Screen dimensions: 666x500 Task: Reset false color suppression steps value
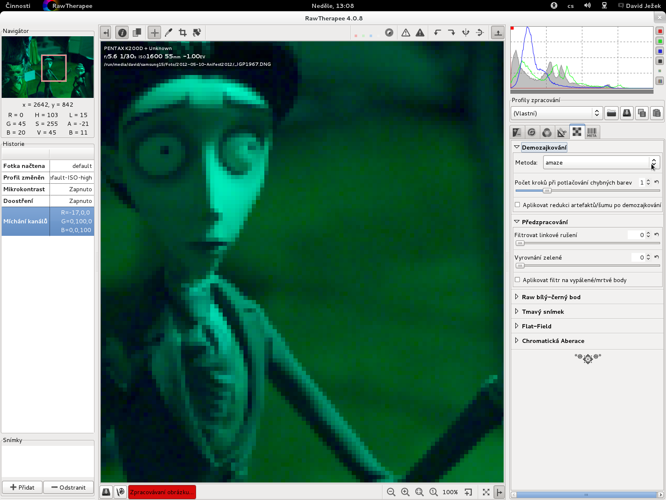coord(656,182)
